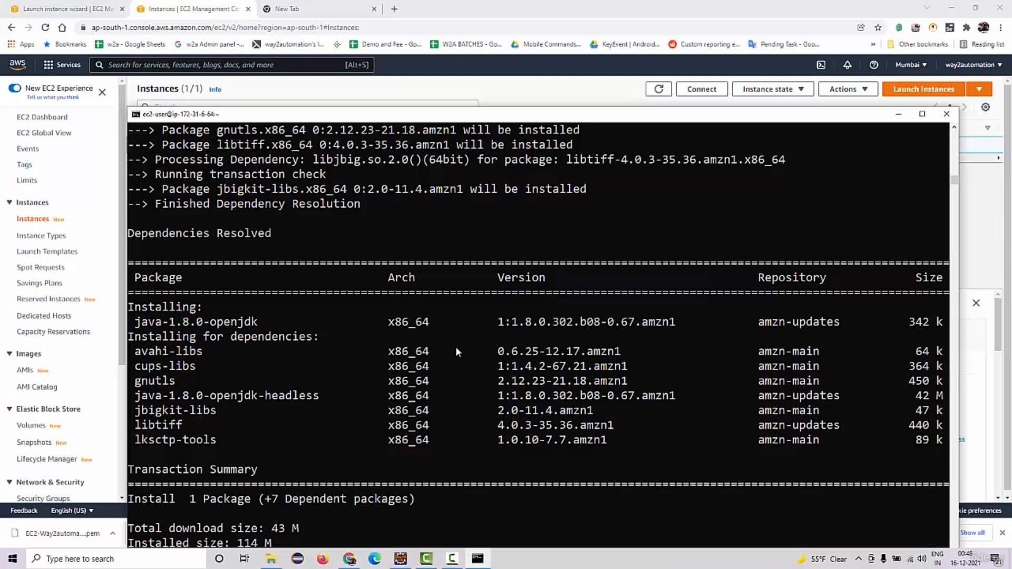Refresh the instances list
Image resolution: width=1012 pixels, height=569 pixels.
(x=658, y=89)
